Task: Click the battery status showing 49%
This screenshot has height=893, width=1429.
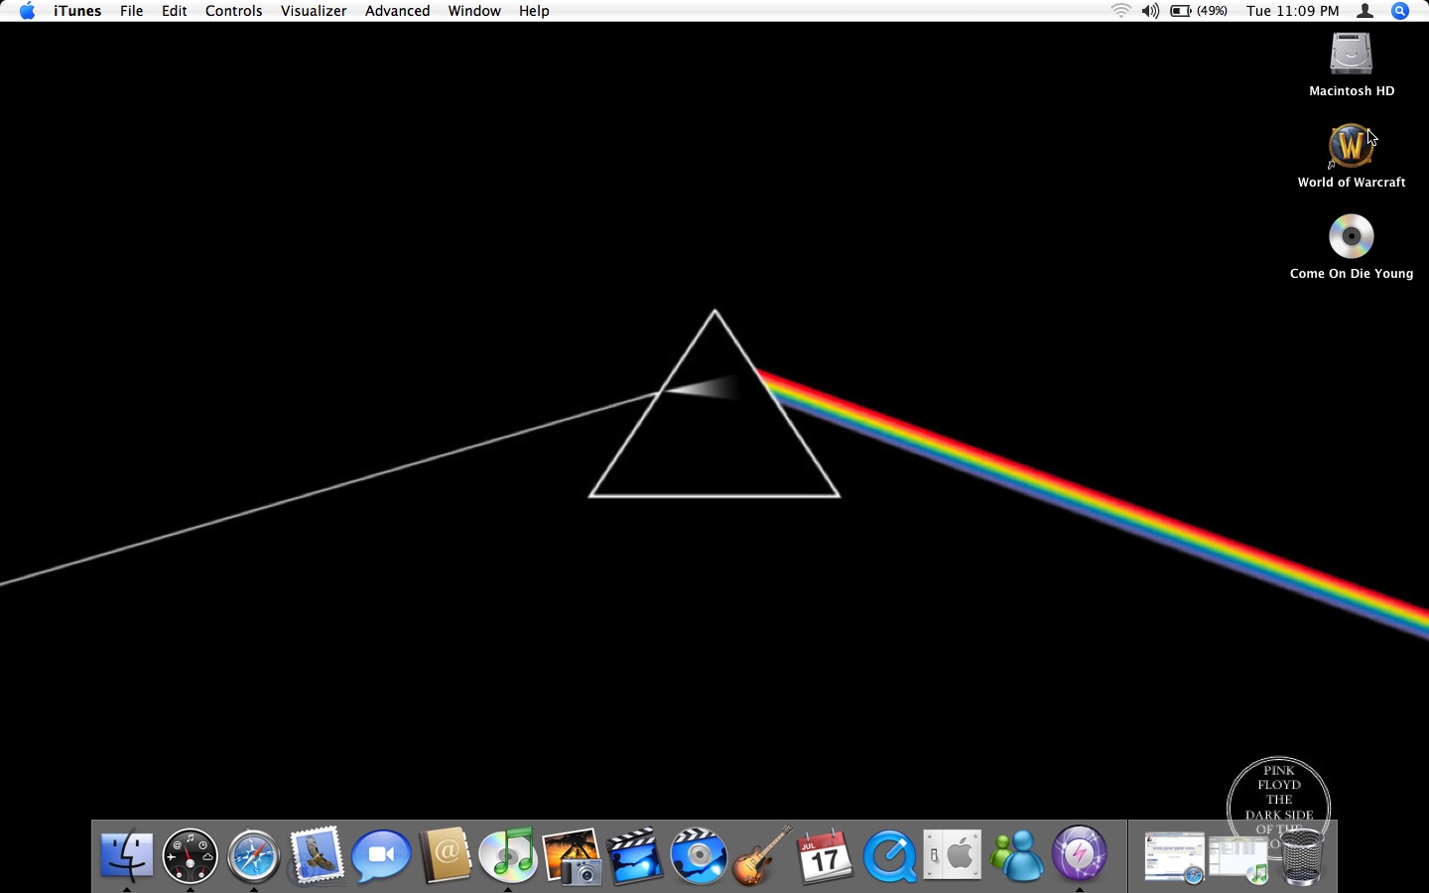Action: click(1199, 11)
